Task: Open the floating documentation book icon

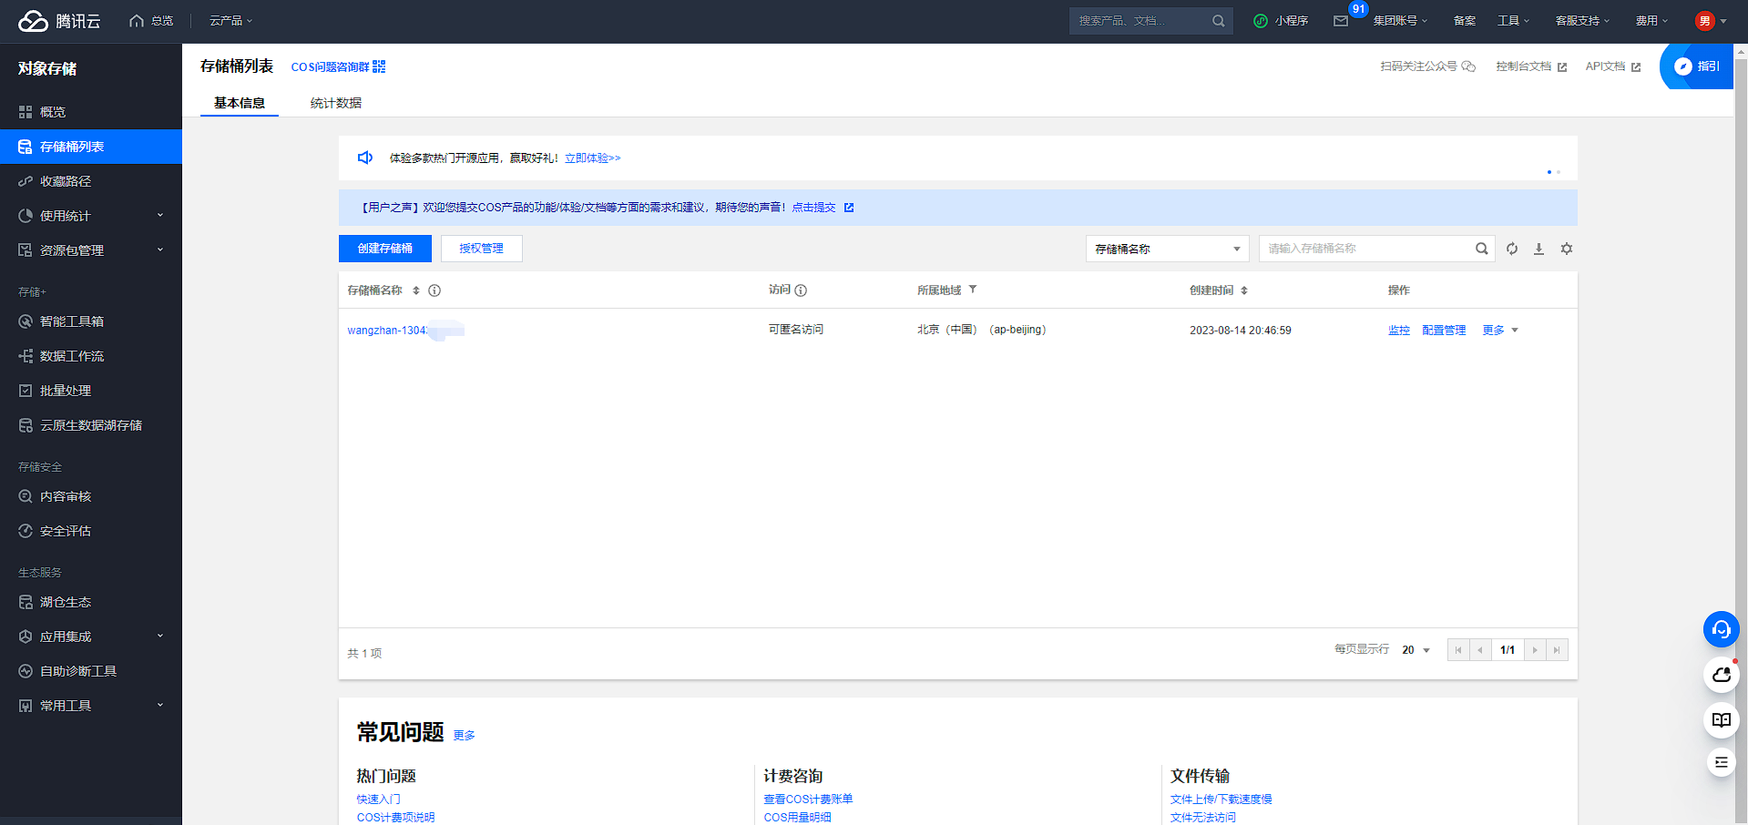Action: (1721, 719)
